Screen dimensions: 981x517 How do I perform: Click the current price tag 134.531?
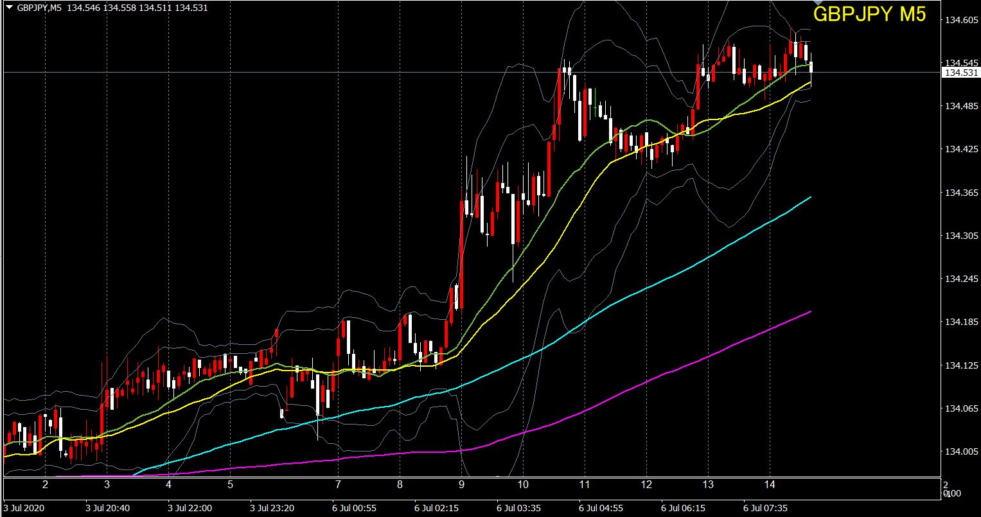click(x=960, y=73)
